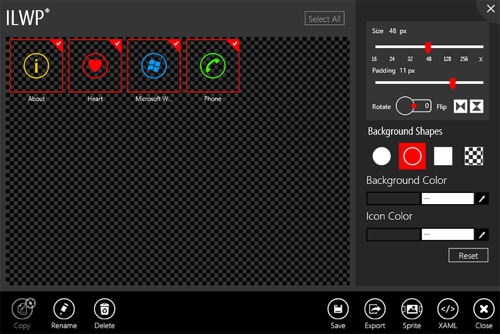
Task: Select the Microsoft Windows icon tile
Action: click(x=154, y=66)
